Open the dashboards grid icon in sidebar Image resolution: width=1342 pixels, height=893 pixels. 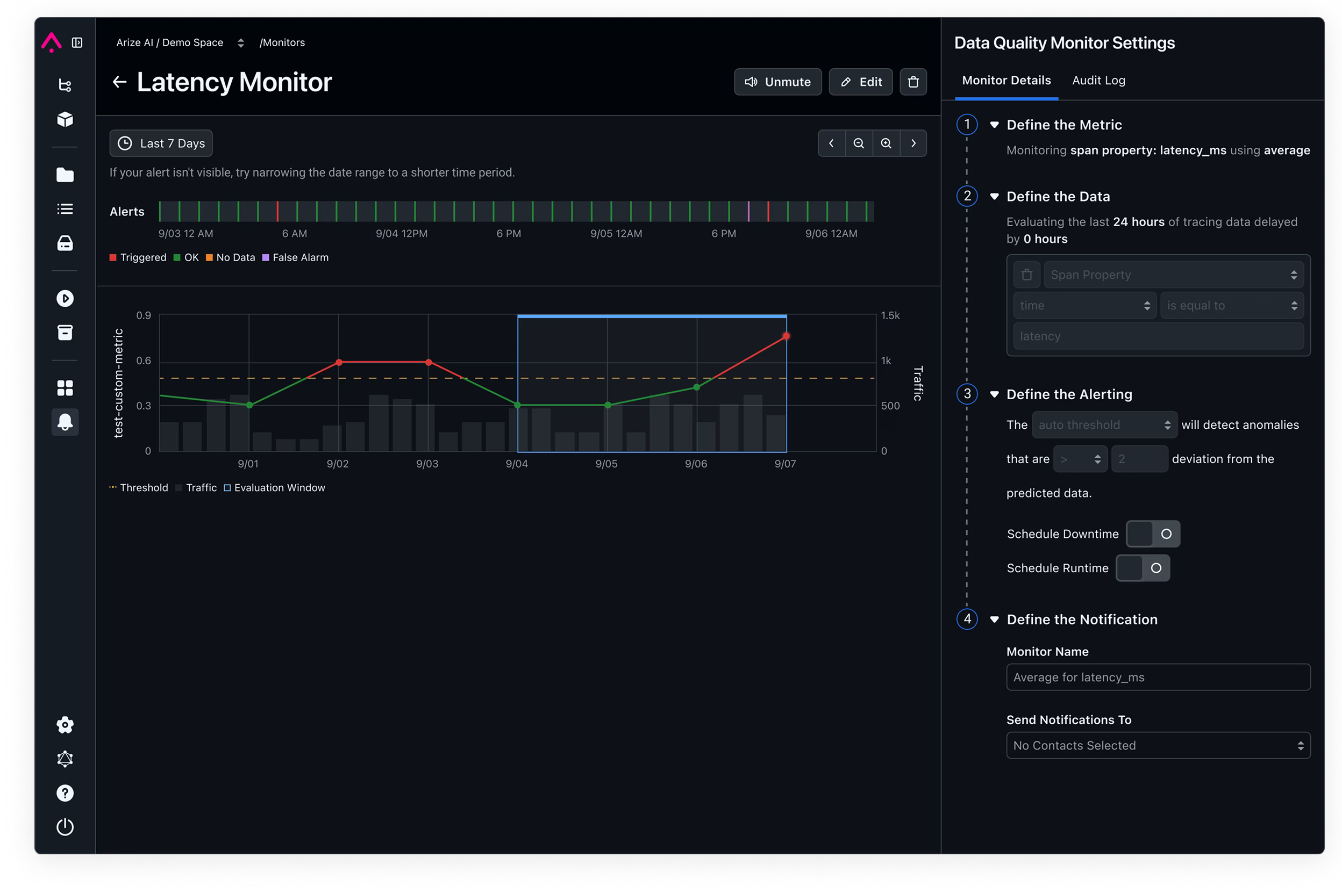65,388
